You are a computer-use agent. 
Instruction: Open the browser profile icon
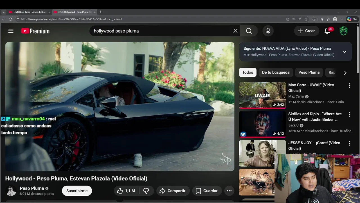click(x=335, y=19)
